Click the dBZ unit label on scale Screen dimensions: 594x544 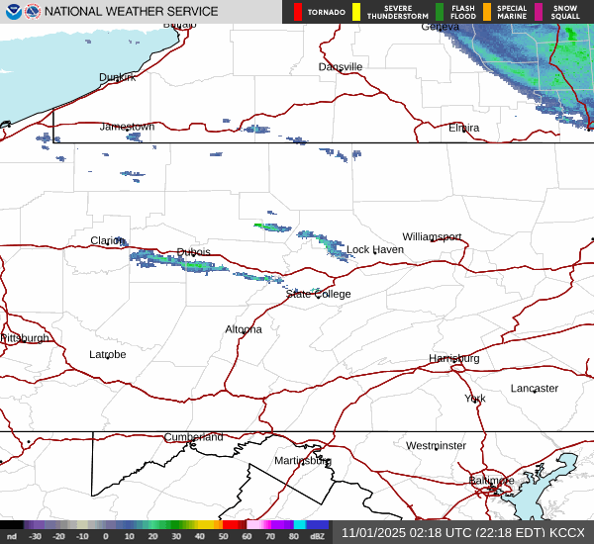coord(317,535)
